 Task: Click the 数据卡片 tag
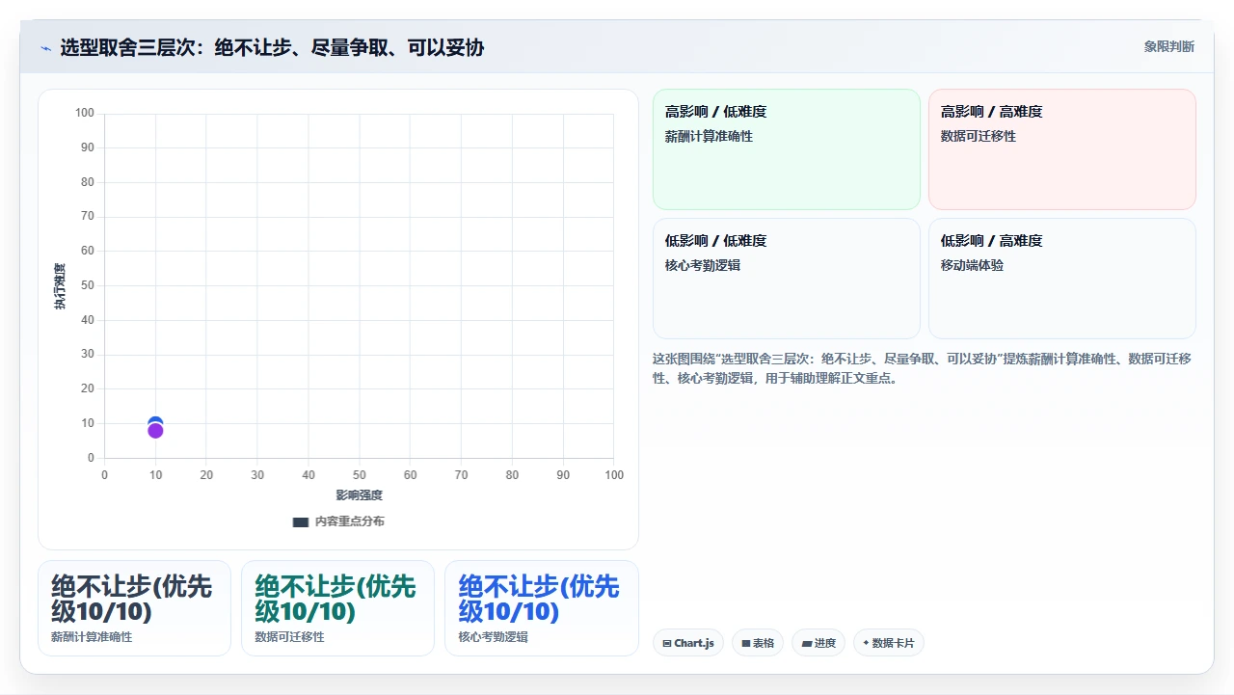[x=889, y=643]
